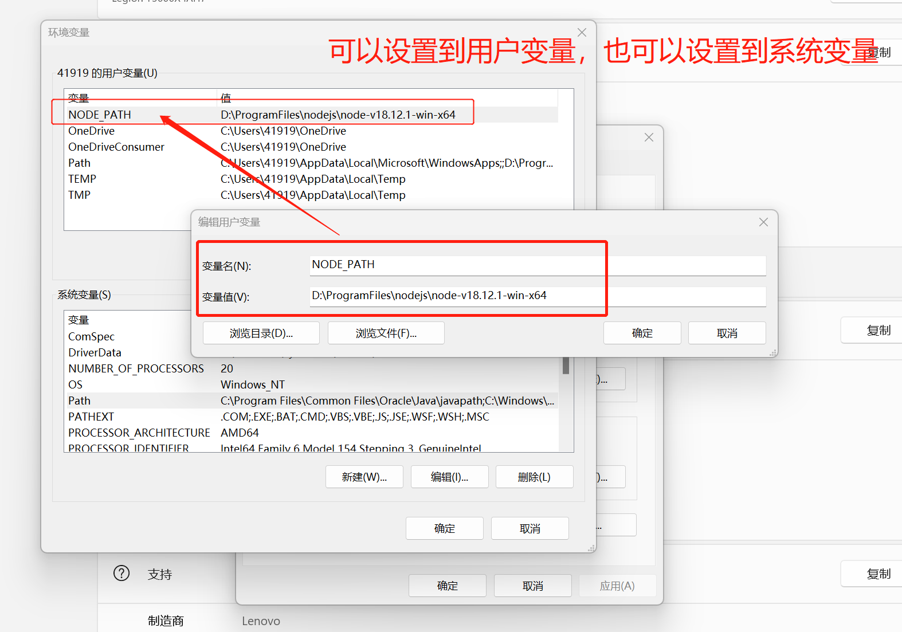Image resolution: width=902 pixels, height=632 pixels.
Task: Select the ComSpec system variable
Action: pyautogui.click(x=91, y=336)
